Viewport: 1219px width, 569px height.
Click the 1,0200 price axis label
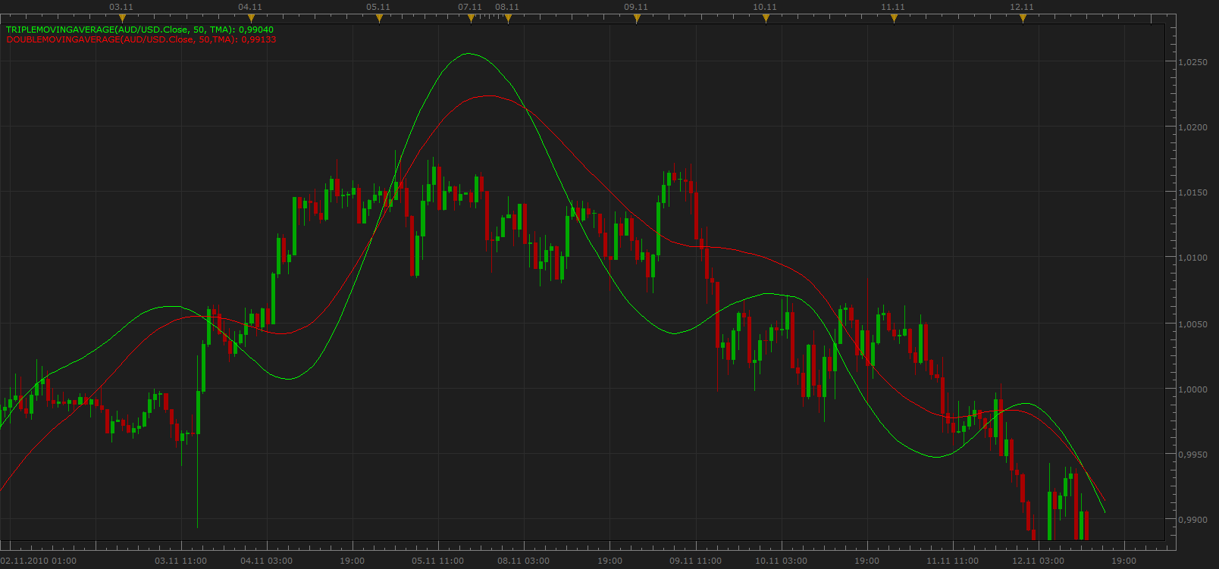point(1192,127)
